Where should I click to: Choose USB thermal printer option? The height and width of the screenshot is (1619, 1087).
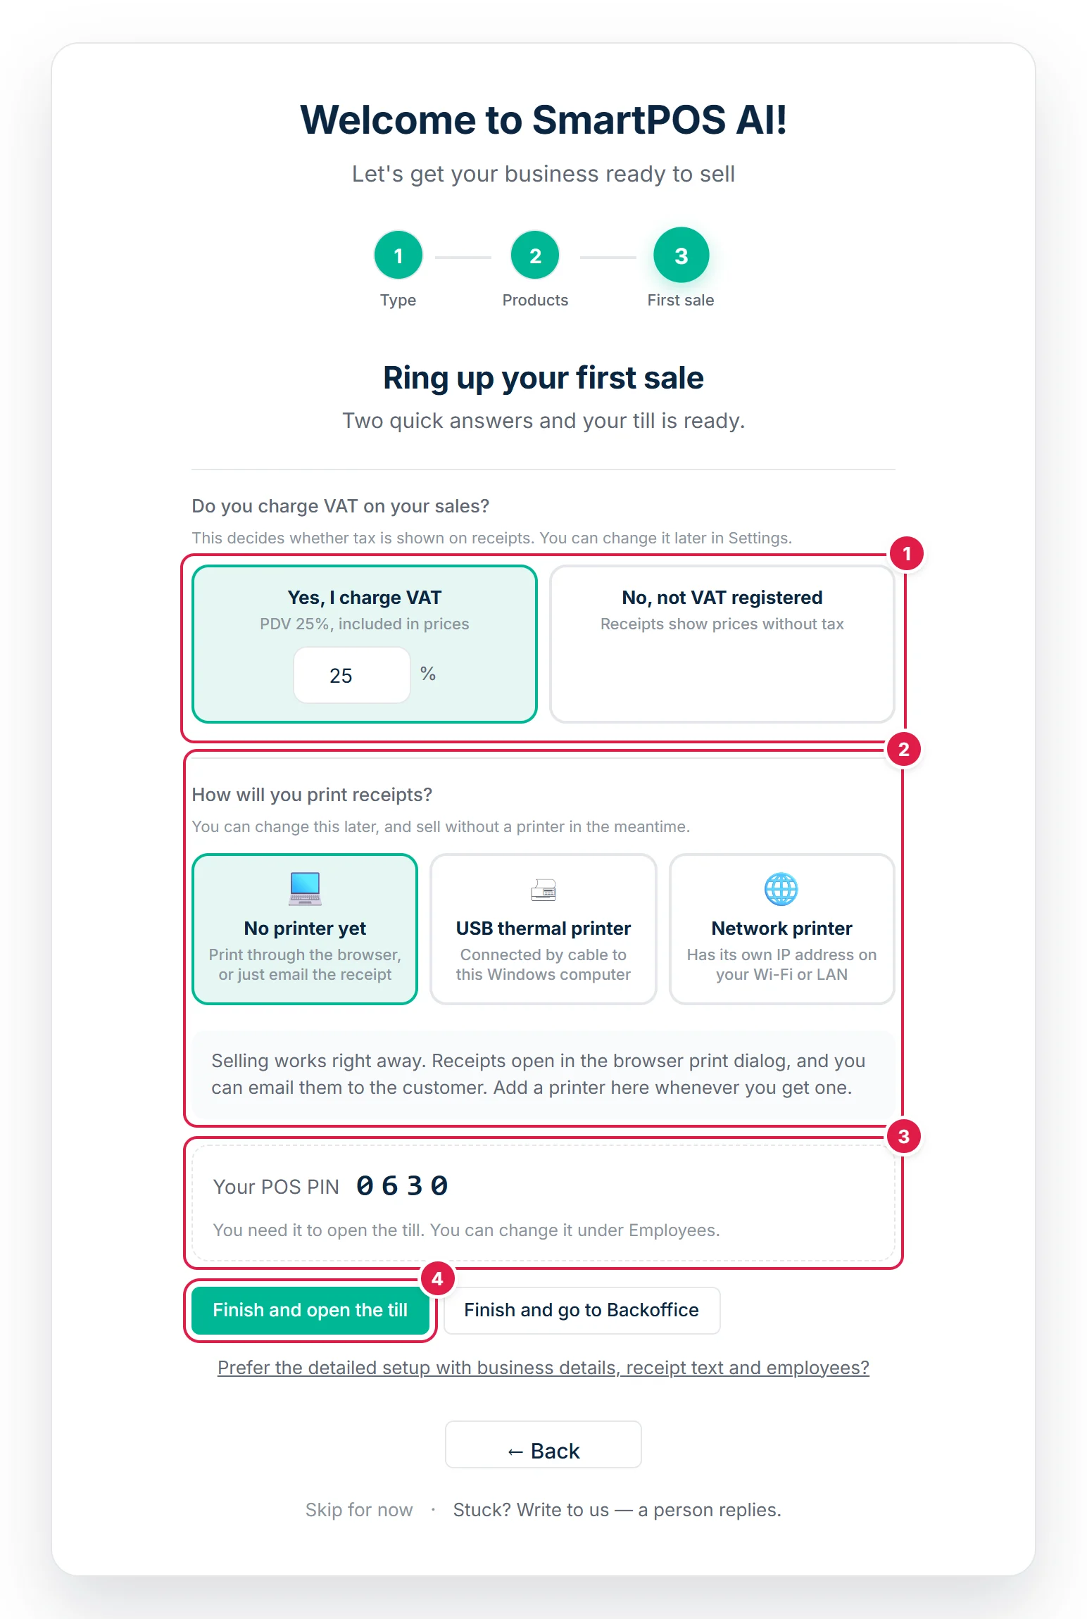tap(543, 929)
